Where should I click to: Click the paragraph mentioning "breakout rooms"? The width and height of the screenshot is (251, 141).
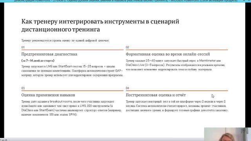click(x=71, y=108)
